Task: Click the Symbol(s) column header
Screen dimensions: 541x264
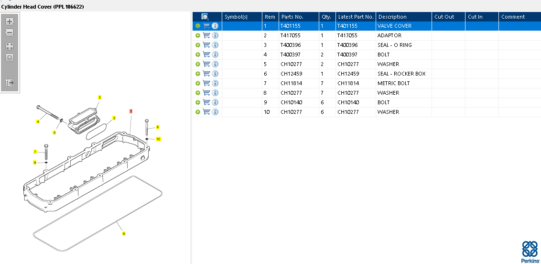Action: (x=242, y=17)
